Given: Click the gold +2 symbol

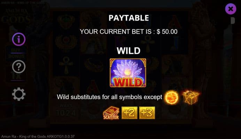Looking at the screenshot, I should tap(130, 113).
